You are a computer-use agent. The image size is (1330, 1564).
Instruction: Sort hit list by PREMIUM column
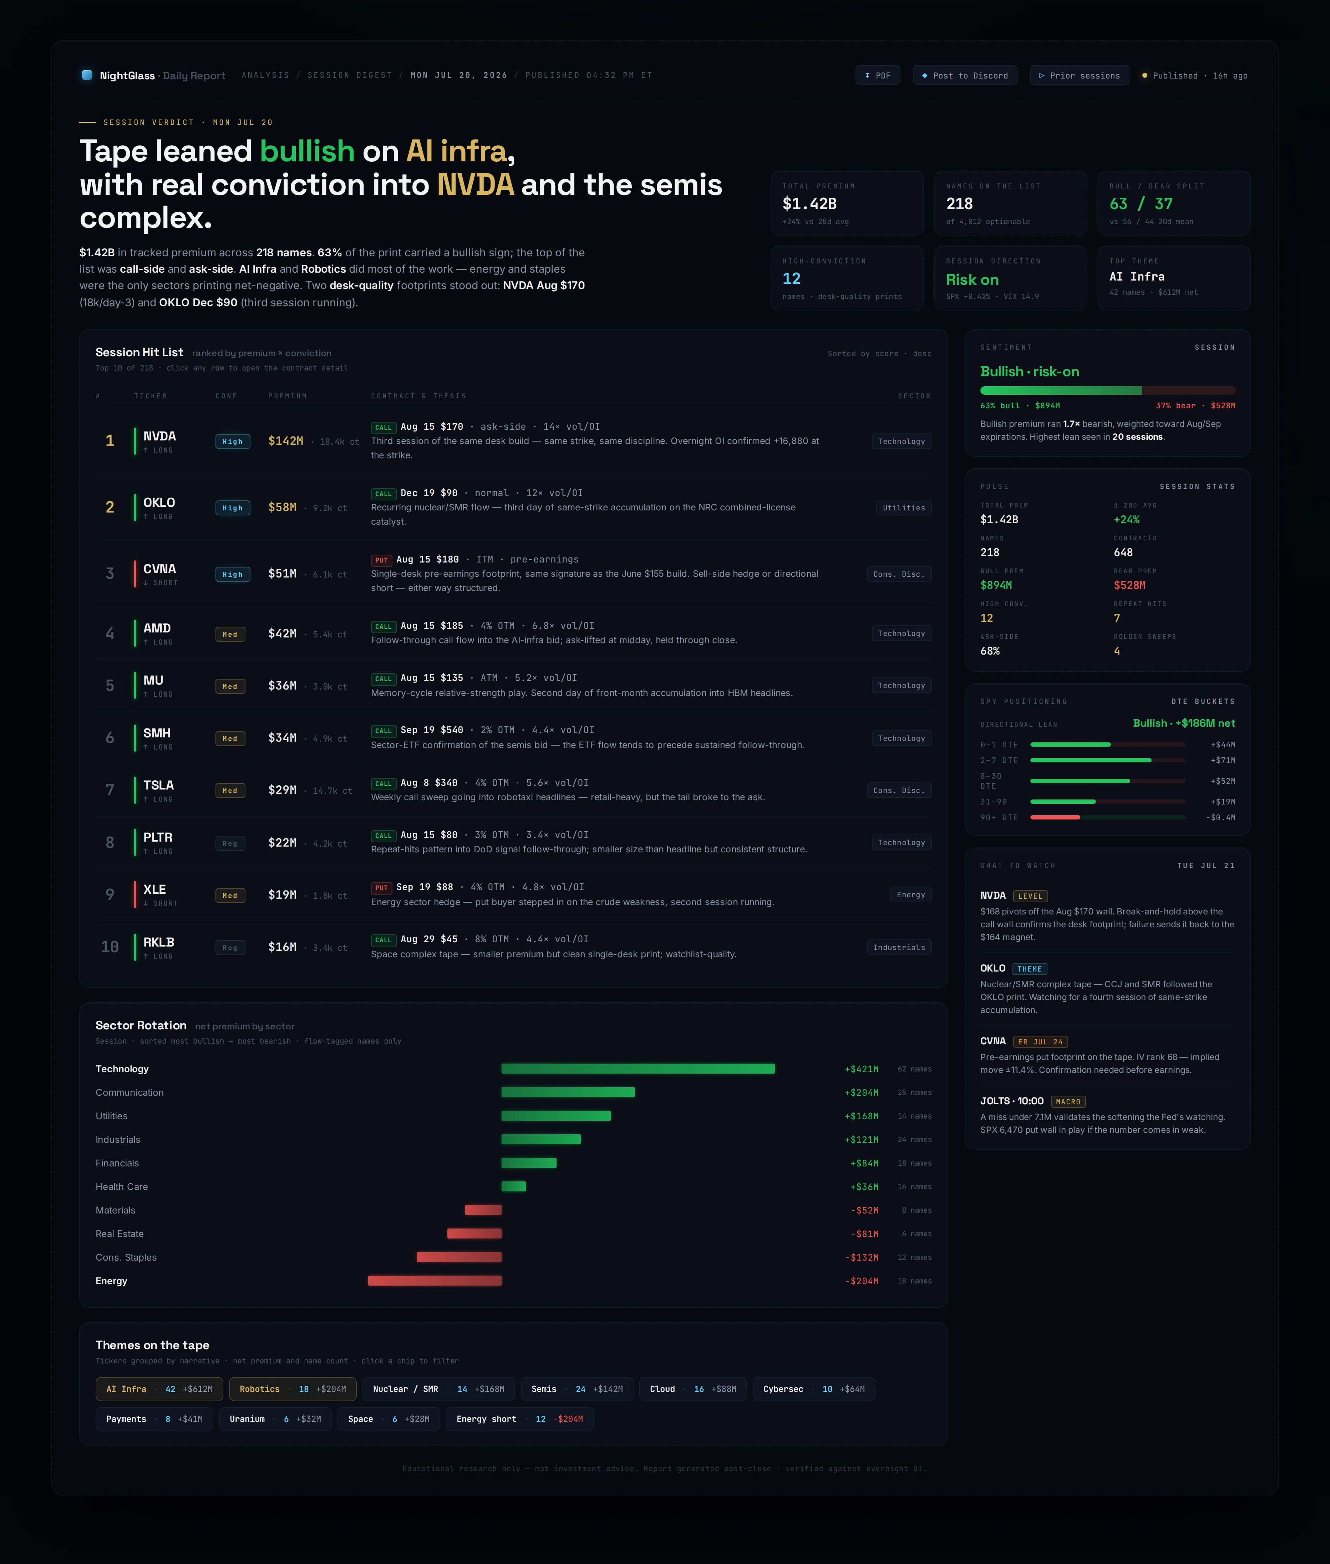point(287,396)
